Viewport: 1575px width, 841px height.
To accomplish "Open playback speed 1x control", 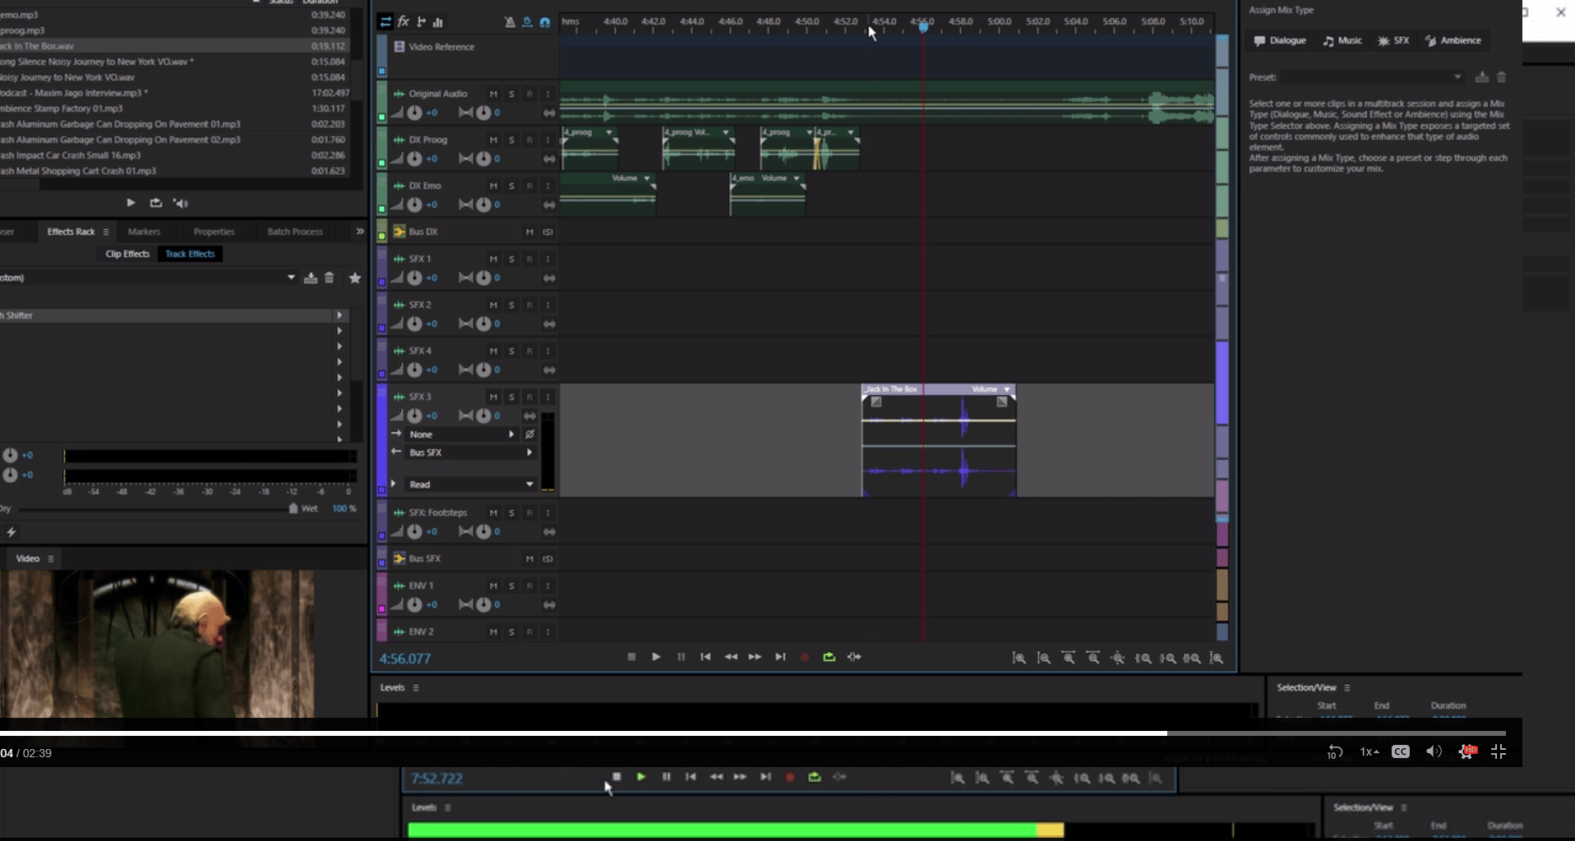I will (1369, 751).
